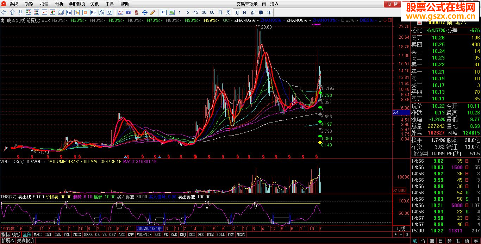Select the BOLL indicator tab

220,234
